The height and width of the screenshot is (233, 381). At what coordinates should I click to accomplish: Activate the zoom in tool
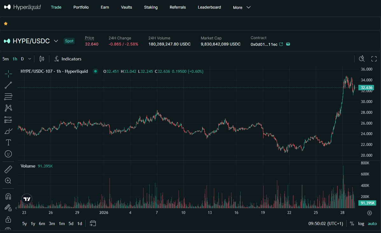(x=8, y=181)
